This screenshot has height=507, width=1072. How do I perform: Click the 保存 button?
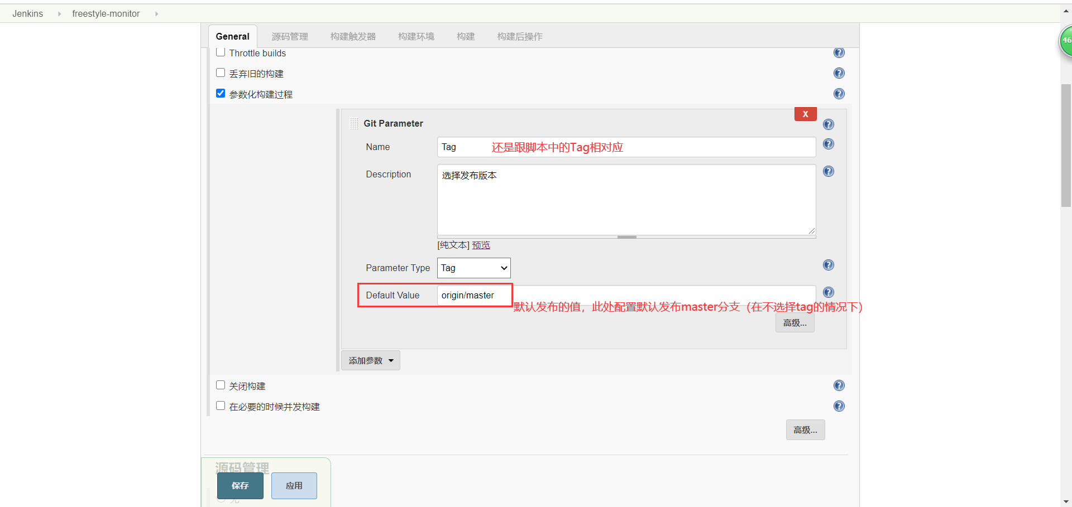pyautogui.click(x=240, y=485)
